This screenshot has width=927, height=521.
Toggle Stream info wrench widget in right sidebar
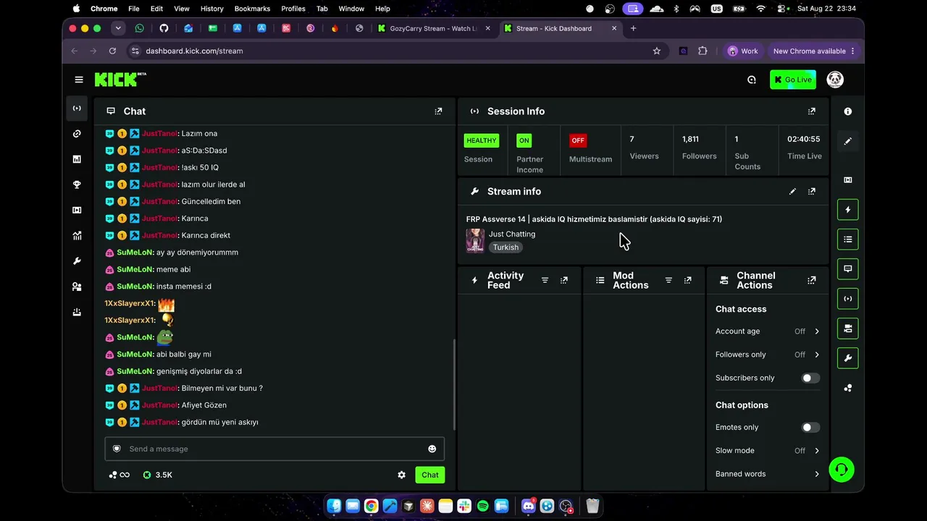848,358
